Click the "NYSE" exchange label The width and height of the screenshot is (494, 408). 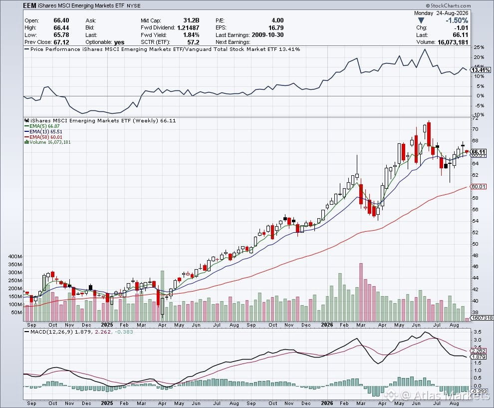[x=134, y=6]
